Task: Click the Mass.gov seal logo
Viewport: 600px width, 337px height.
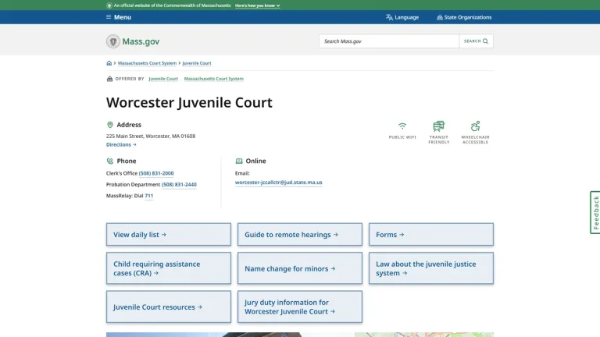Action: click(x=112, y=41)
